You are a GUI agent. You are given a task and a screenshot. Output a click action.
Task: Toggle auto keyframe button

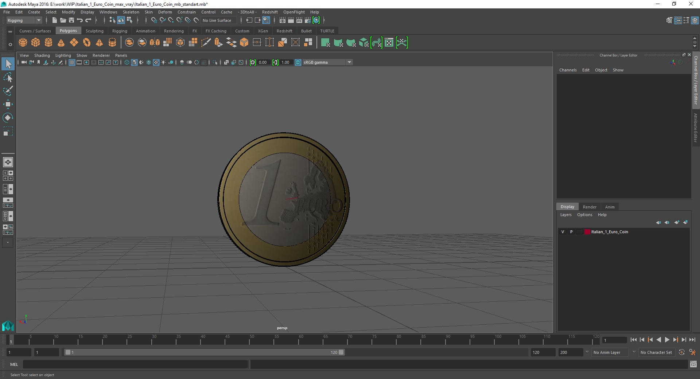point(682,352)
